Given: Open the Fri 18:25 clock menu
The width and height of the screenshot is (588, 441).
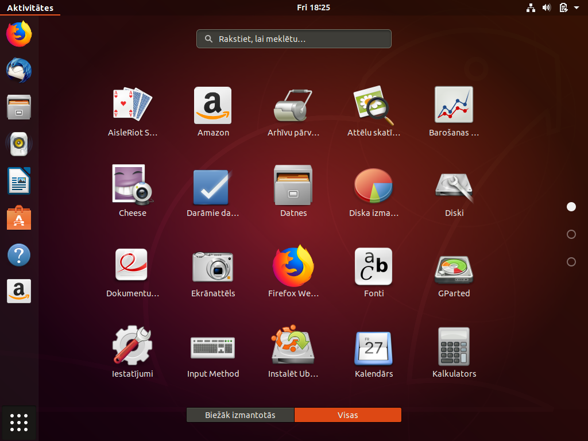Looking at the screenshot, I should [x=314, y=7].
